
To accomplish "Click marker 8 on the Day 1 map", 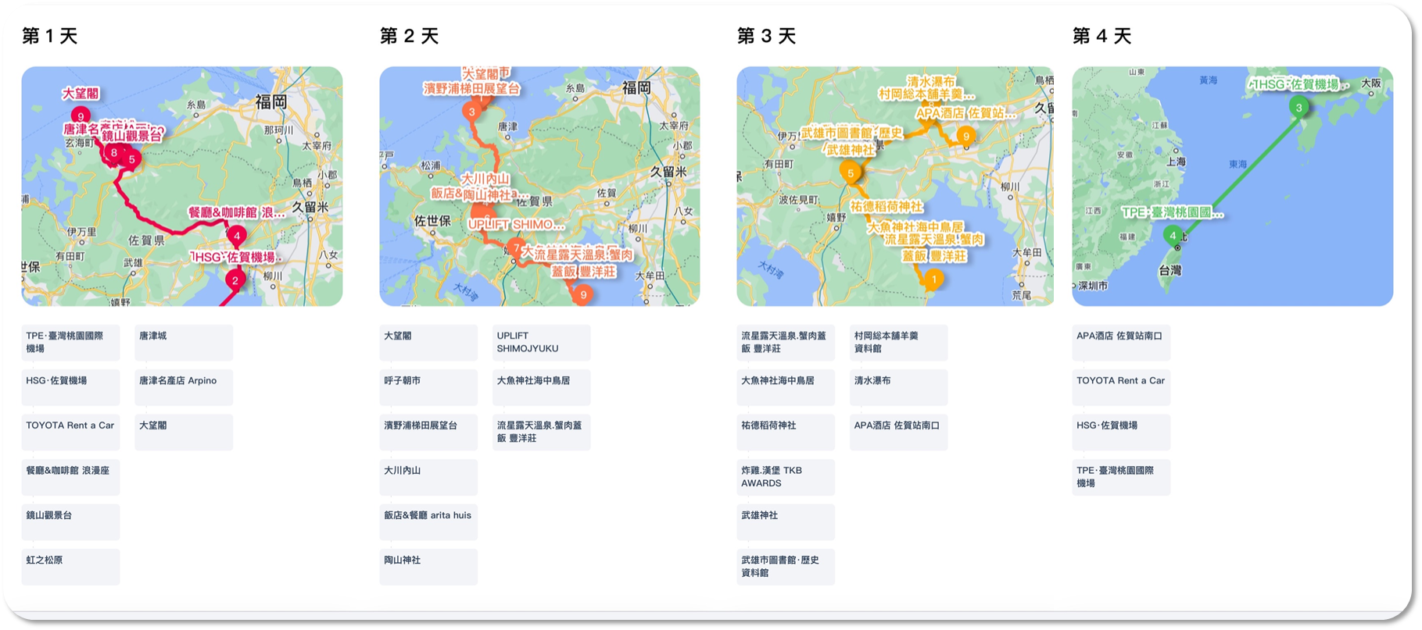I will coord(114,153).
